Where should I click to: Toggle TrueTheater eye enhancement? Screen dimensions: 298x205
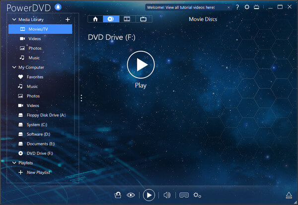[x=131, y=195]
